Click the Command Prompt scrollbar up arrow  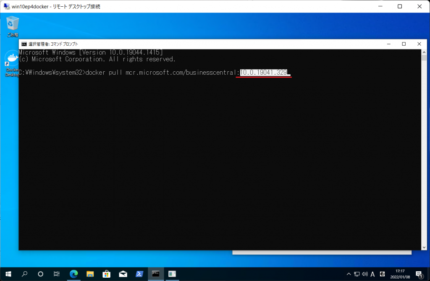pos(424,52)
